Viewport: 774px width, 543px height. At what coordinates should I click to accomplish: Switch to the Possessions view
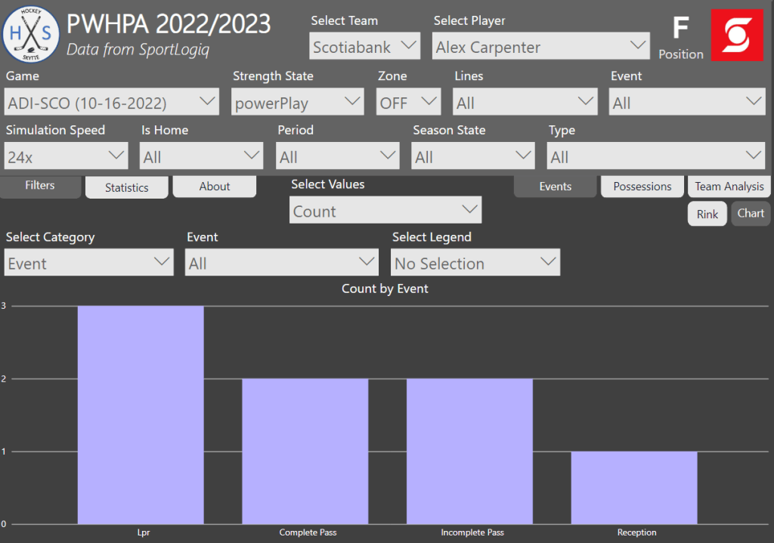642,187
